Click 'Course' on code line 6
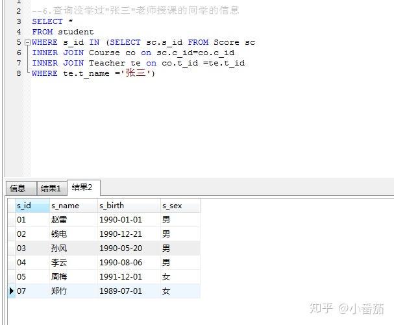 pyautogui.click(x=105, y=53)
